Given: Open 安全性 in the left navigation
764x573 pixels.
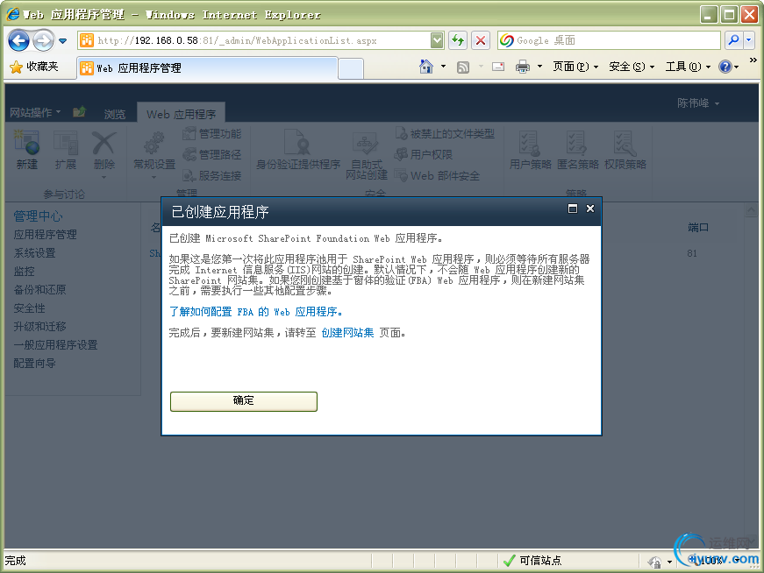Looking at the screenshot, I should pyautogui.click(x=29, y=308).
